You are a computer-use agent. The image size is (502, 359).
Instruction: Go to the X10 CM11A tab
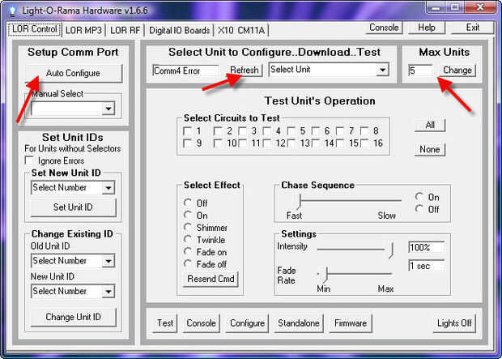coord(241,31)
